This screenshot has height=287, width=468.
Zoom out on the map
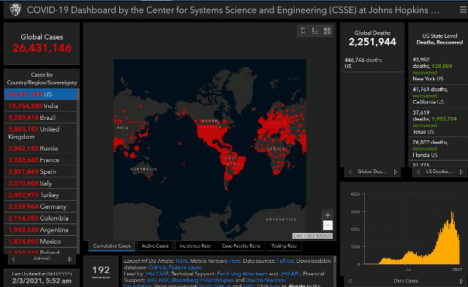(x=328, y=226)
